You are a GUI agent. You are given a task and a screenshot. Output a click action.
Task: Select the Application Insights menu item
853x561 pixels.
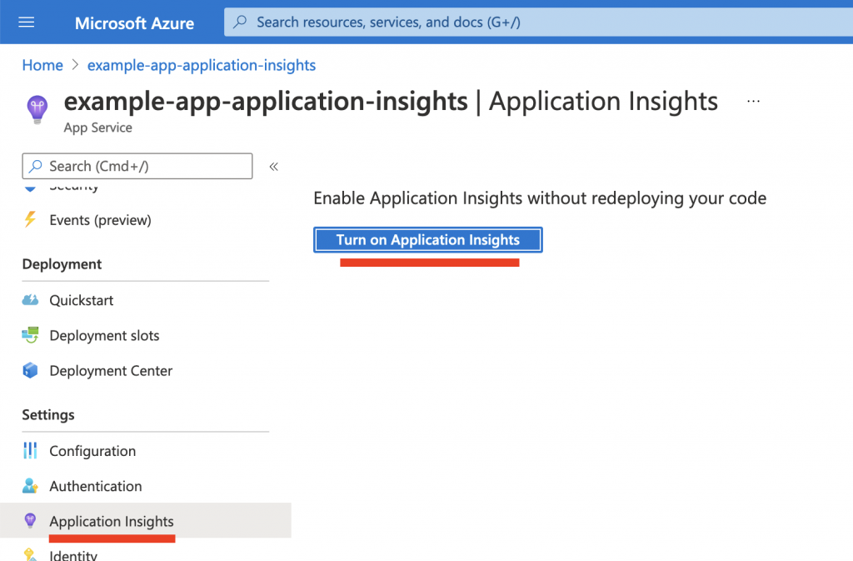(145, 521)
